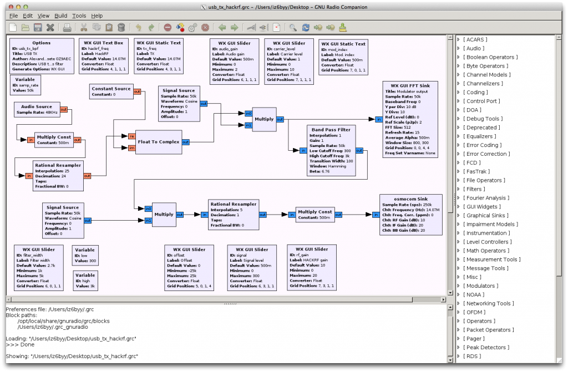Open a file with the folder icon
Screen dimensions: 568x372
click(x=25, y=27)
